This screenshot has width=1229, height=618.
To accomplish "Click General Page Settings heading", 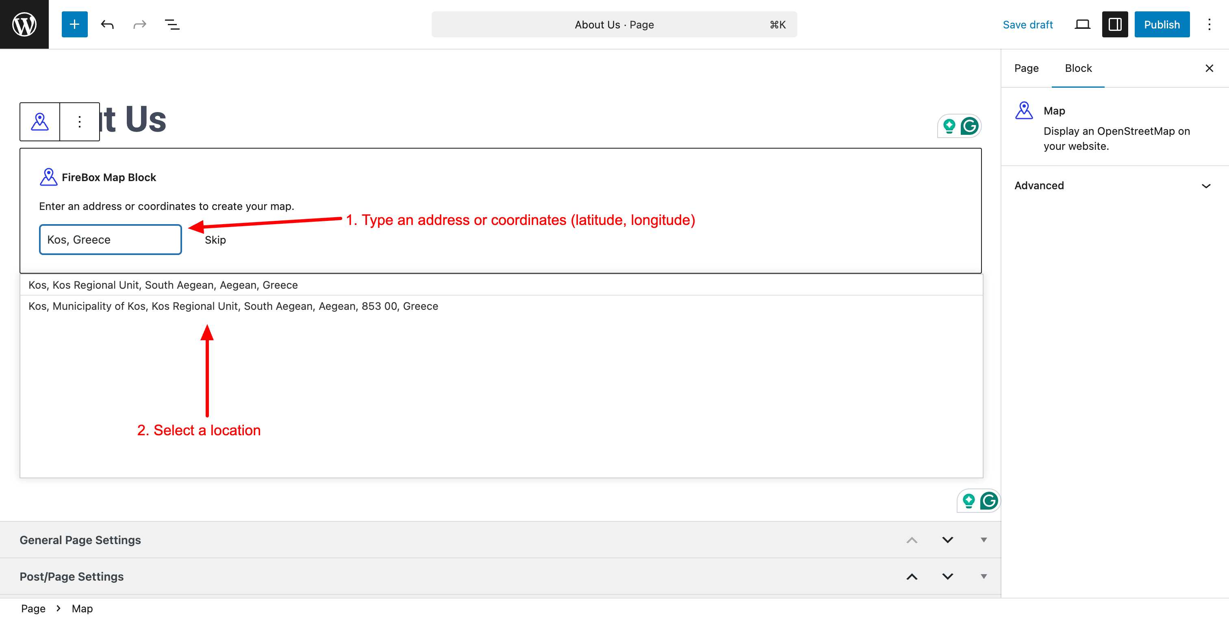I will click(x=80, y=540).
